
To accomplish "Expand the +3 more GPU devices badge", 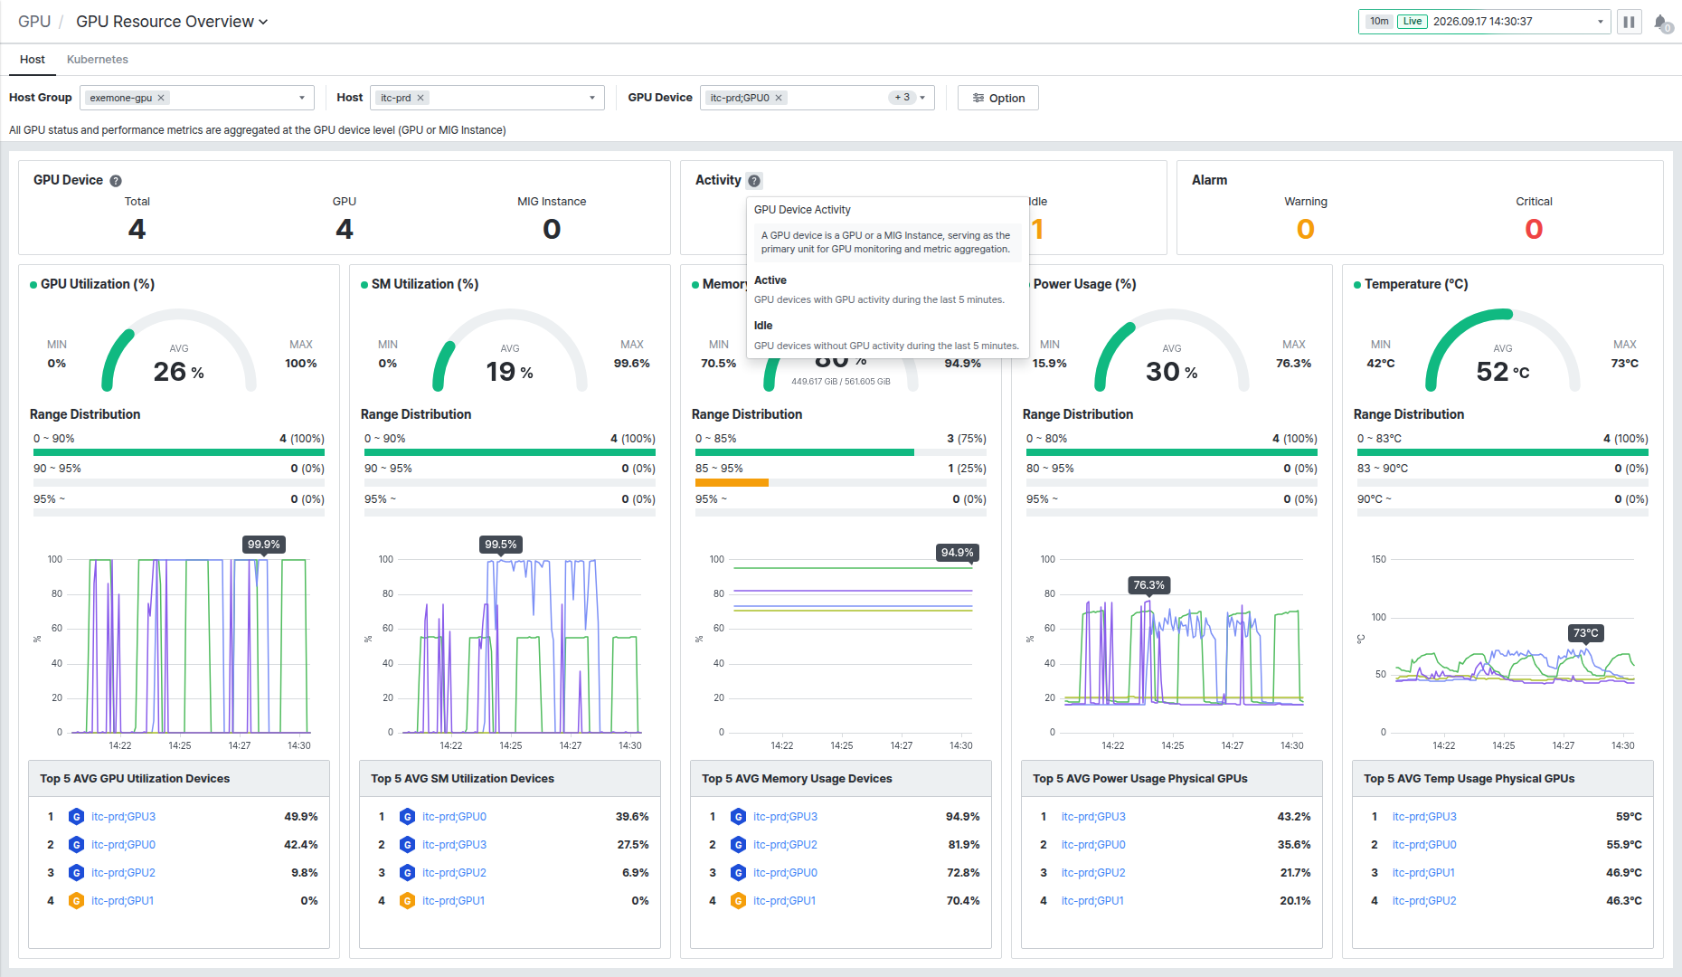I will [x=902, y=98].
